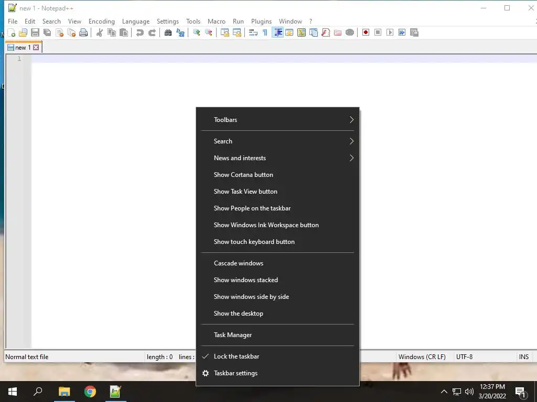Click the Paste toolbar icon
This screenshot has width=537, height=402.
(x=124, y=32)
